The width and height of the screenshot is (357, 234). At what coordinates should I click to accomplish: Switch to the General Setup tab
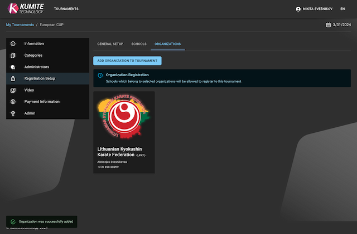tap(110, 43)
